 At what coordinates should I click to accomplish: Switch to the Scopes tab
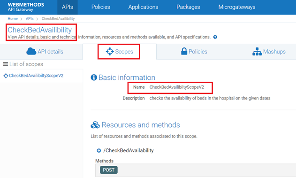tap(119, 51)
